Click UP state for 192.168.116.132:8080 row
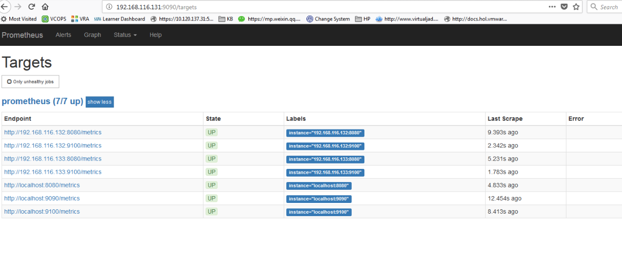Image resolution: width=622 pixels, height=256 pixels. click(212, 132)
